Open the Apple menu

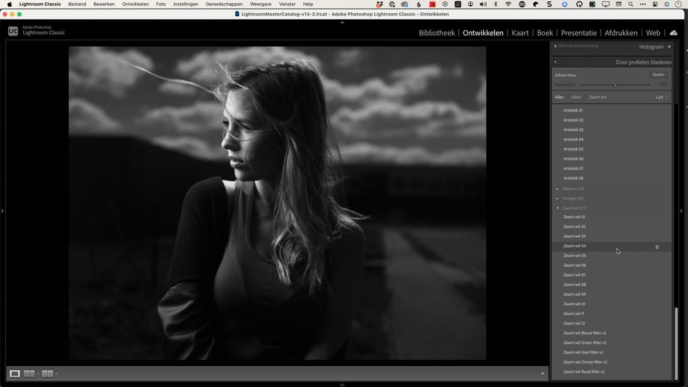9,4
